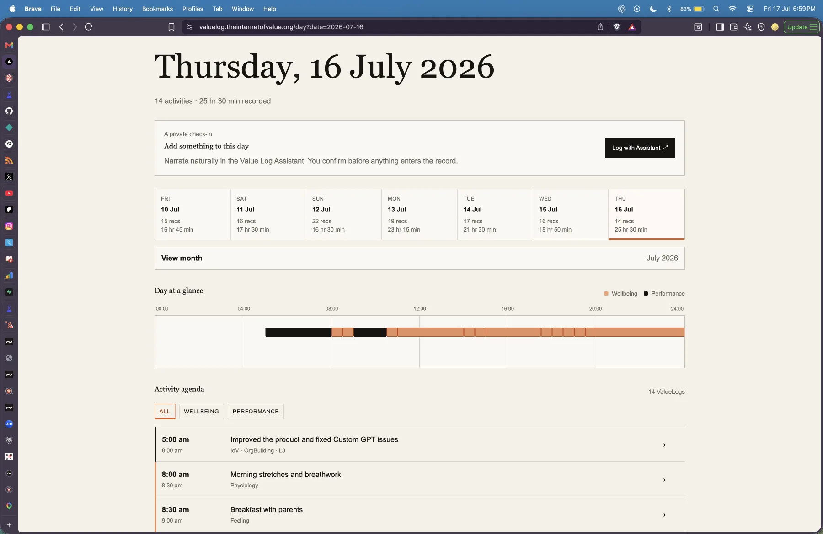
Task: Open the teal diamond sidebar tab
Action: pyautogui.click(x=9, y=127)
